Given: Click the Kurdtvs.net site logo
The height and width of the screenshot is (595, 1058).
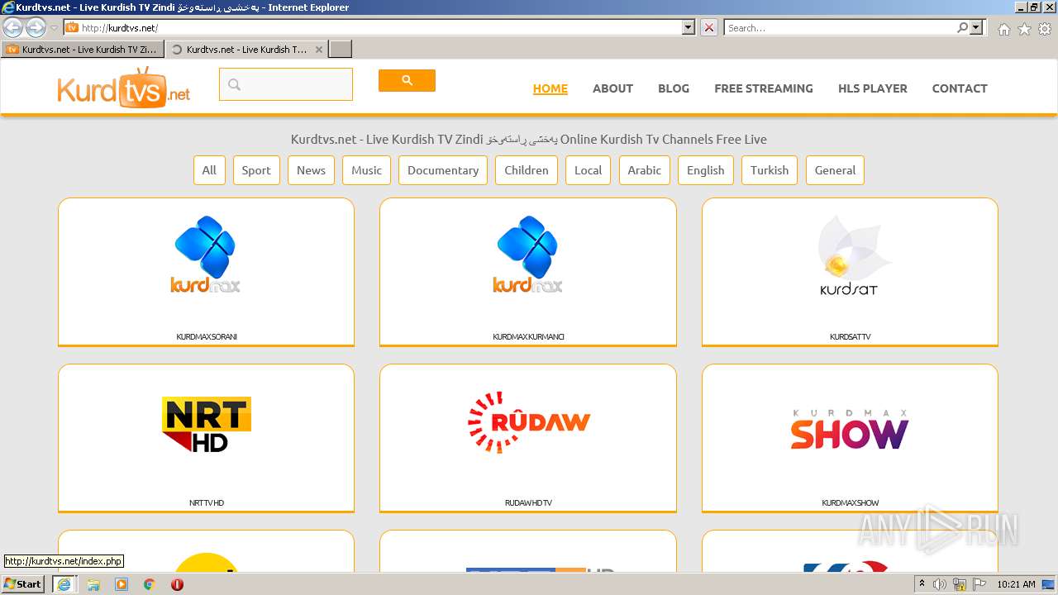Looking at the screenshot, I should pos(124,88).
